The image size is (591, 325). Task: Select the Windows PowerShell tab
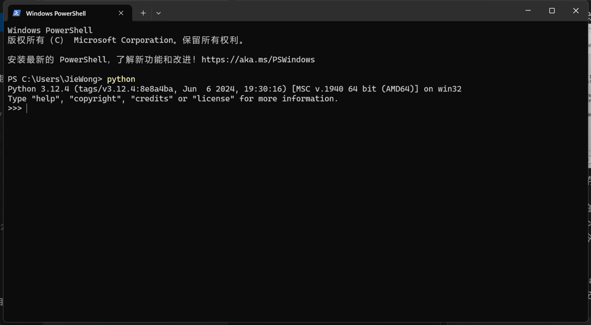click(62, 13)
